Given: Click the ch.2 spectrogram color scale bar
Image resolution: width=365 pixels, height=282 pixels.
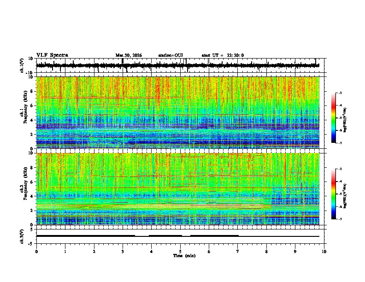Looking at the screenshot, I should [334, 194].
